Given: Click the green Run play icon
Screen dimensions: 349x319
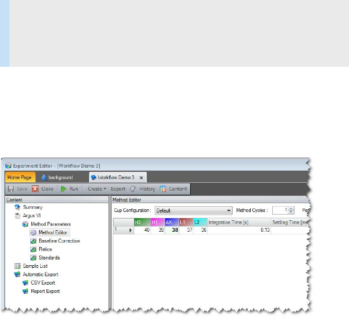Looking at the screenshot, I should click(x=63, y=189).
